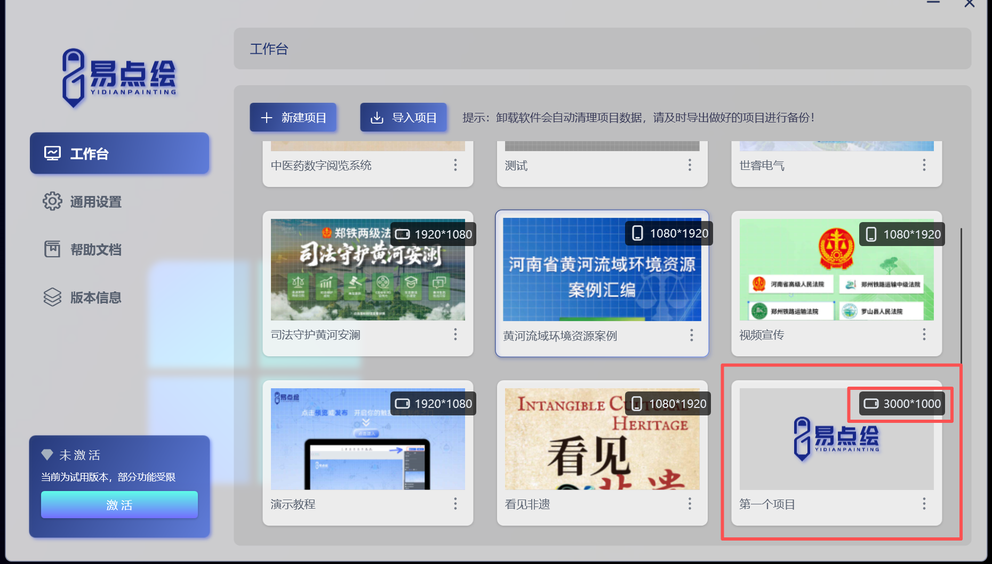Image resolution: width=992 pixels, height=564 pixels.
Task: Click the gear icon beside 通用设置
Action: [52, 201]
